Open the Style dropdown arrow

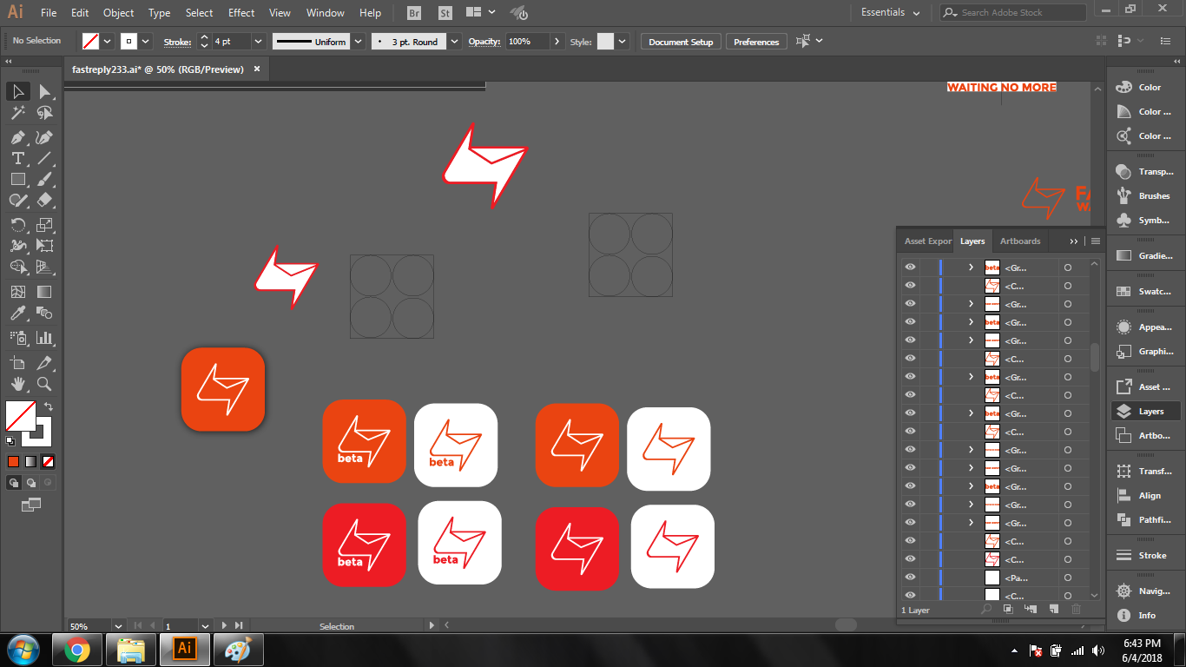(623, 41)
